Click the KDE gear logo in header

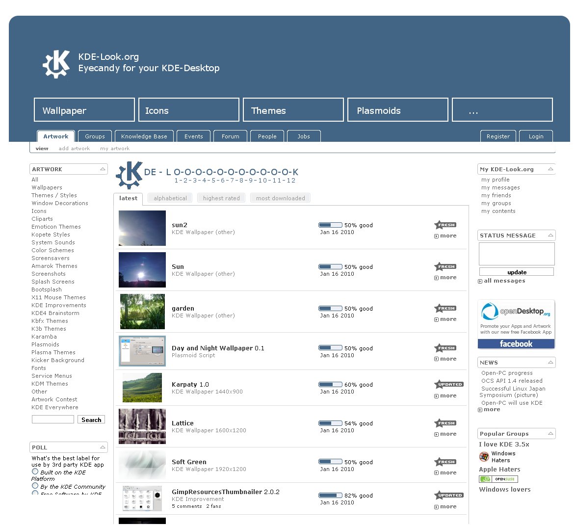[x=56, y=64]
